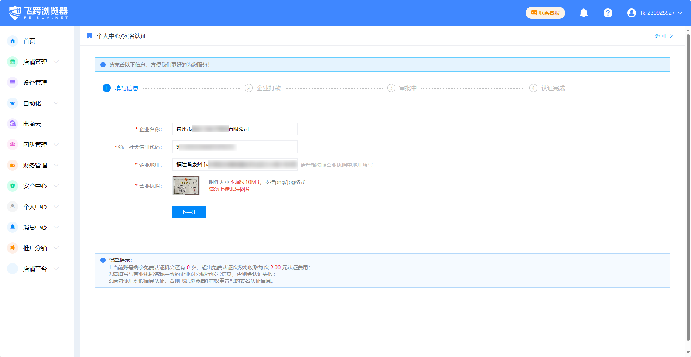The image size is (691, 357).
Task: Click the finance management wallet icon
Action: 13,165
